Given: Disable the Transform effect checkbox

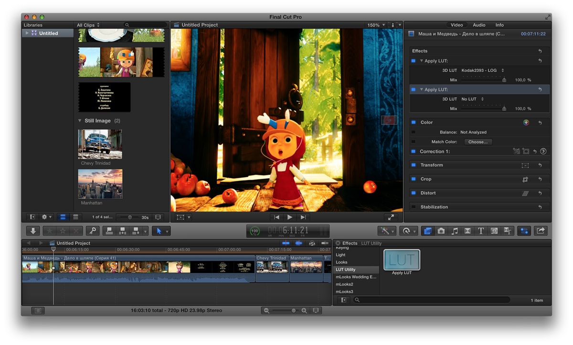Looking at the screenshot, I should (414, 165).
